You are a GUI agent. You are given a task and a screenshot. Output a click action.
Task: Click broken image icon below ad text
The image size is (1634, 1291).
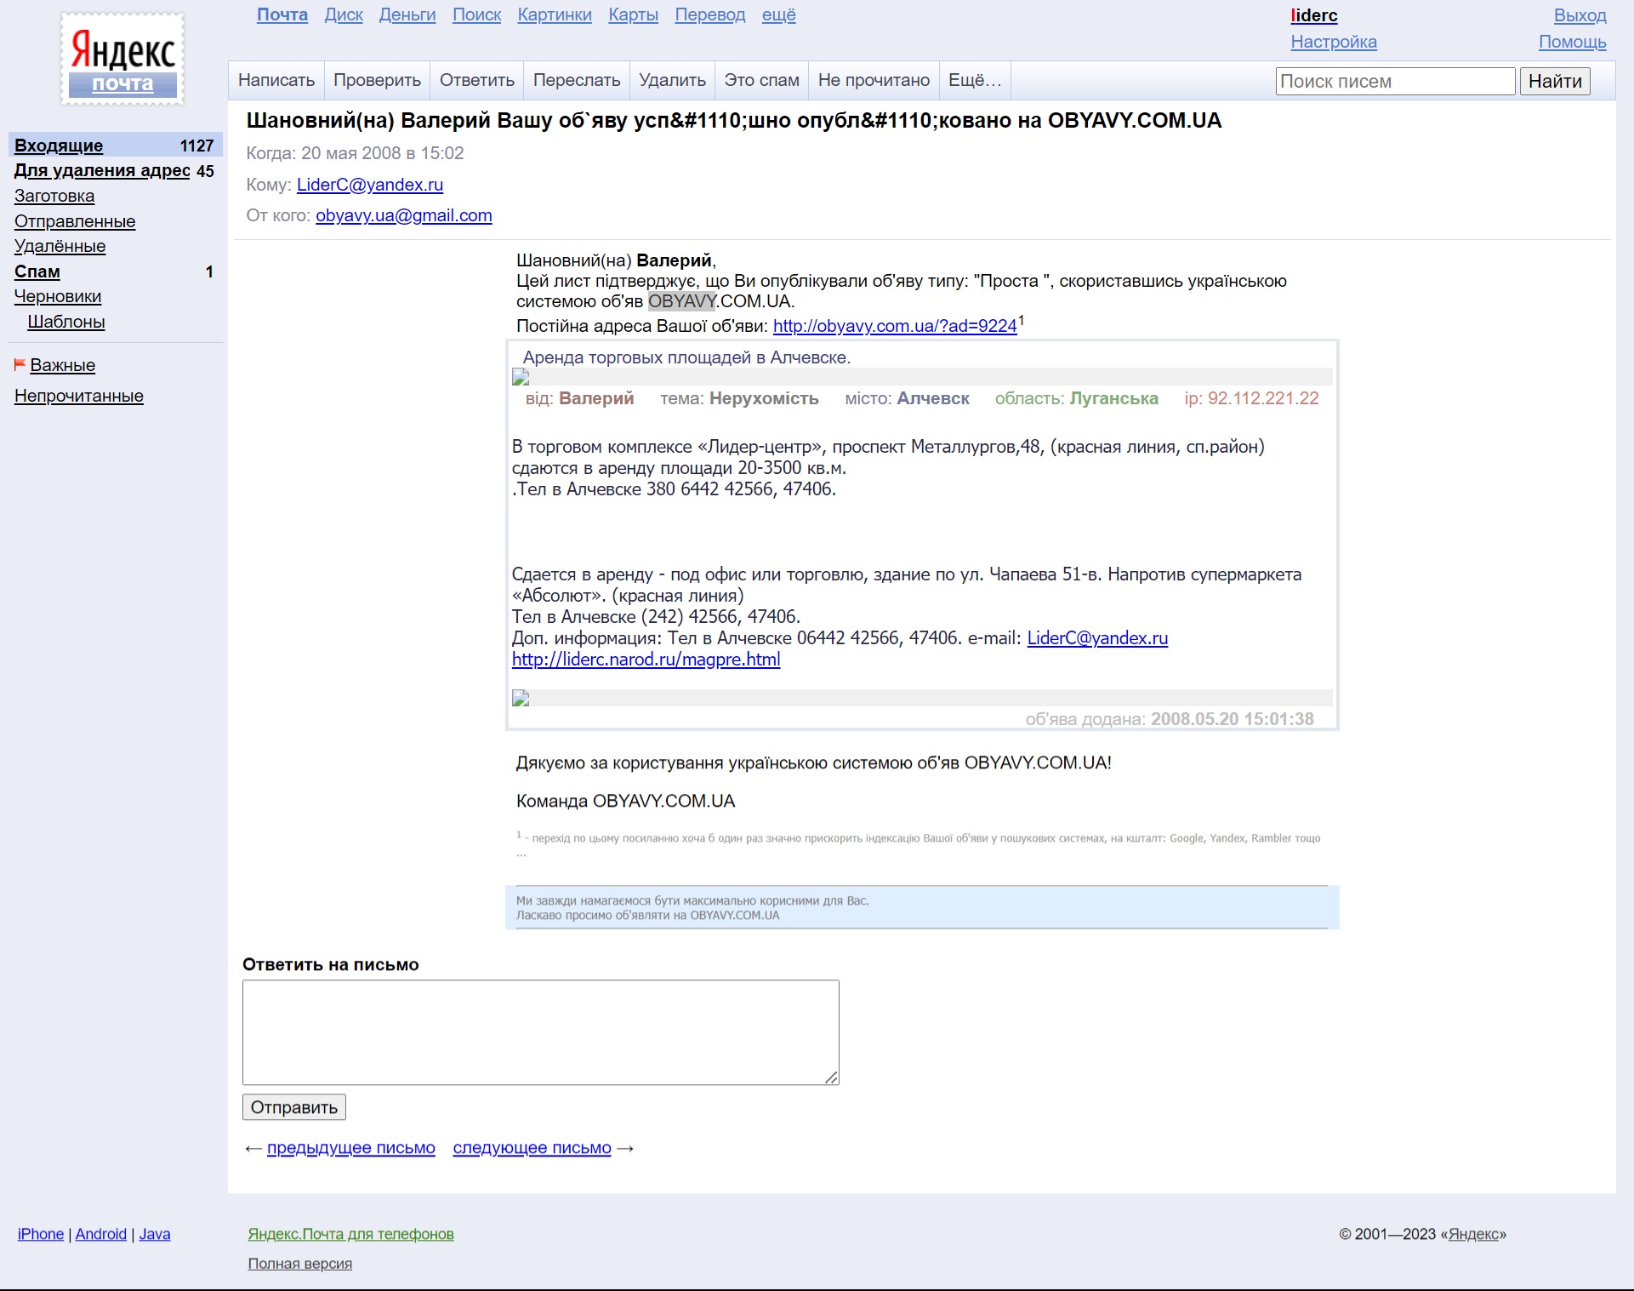(x=521, y=698)
